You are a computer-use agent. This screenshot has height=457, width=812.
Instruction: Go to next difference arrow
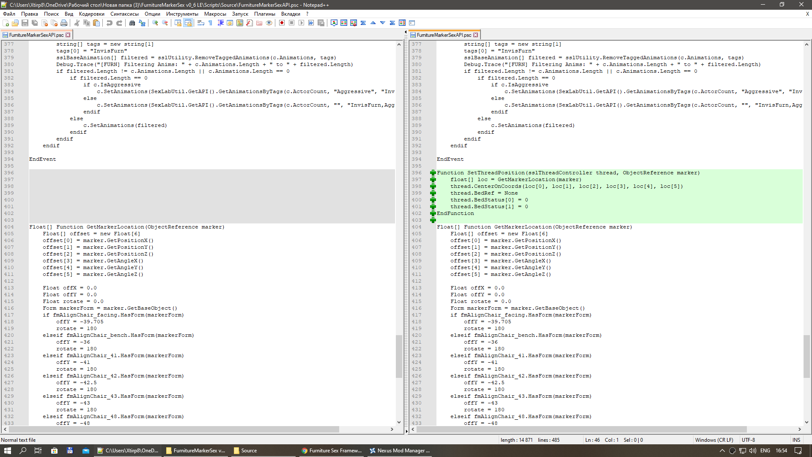[x=383, y=23]
